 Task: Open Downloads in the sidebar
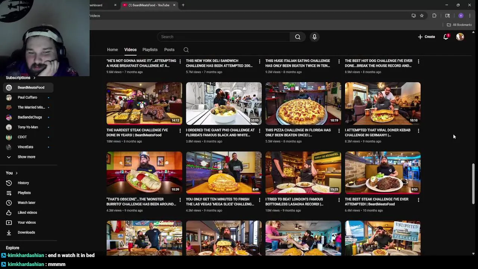[26, 232]
